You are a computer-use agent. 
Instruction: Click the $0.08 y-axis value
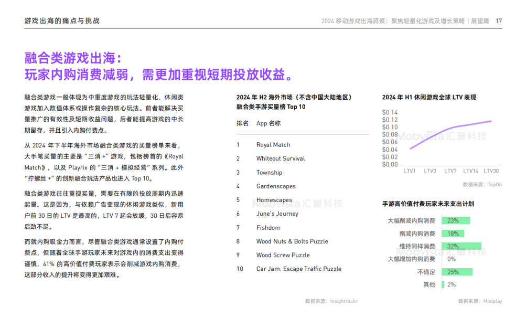coord(390,135)
